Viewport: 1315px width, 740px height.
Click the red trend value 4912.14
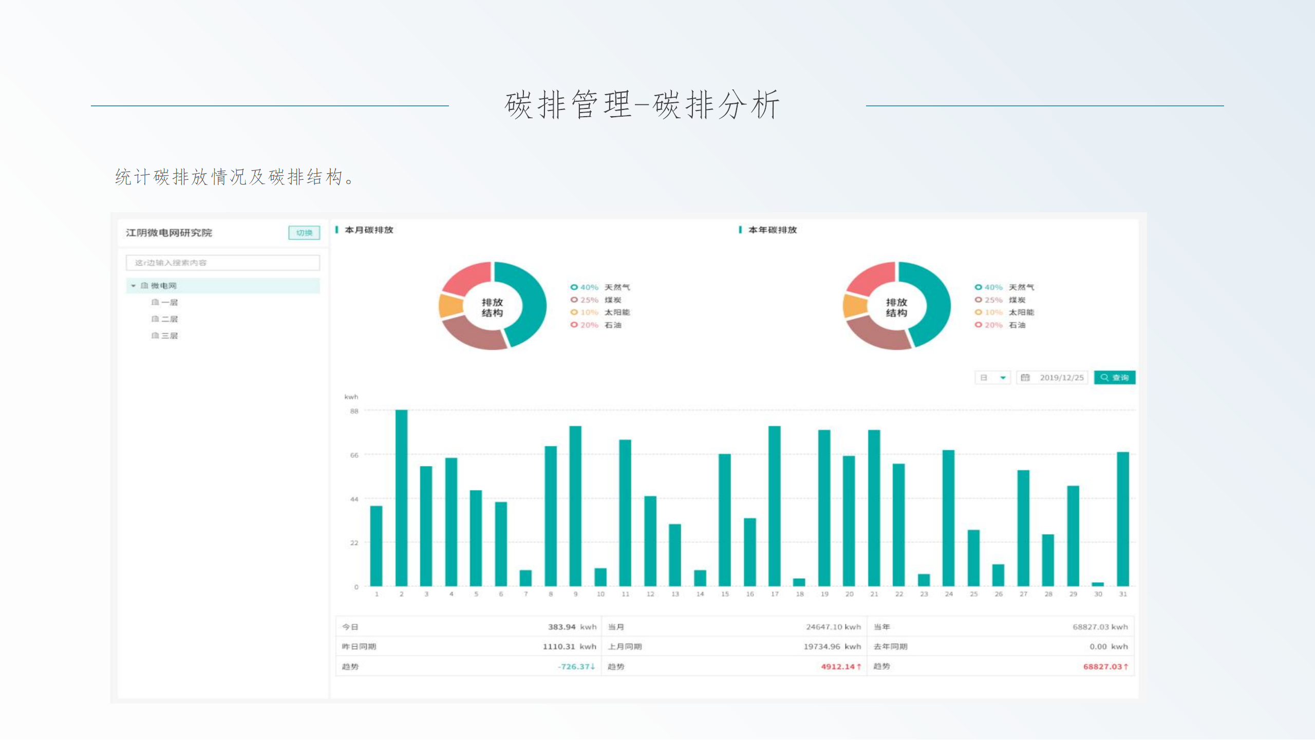tap(841, 667)
